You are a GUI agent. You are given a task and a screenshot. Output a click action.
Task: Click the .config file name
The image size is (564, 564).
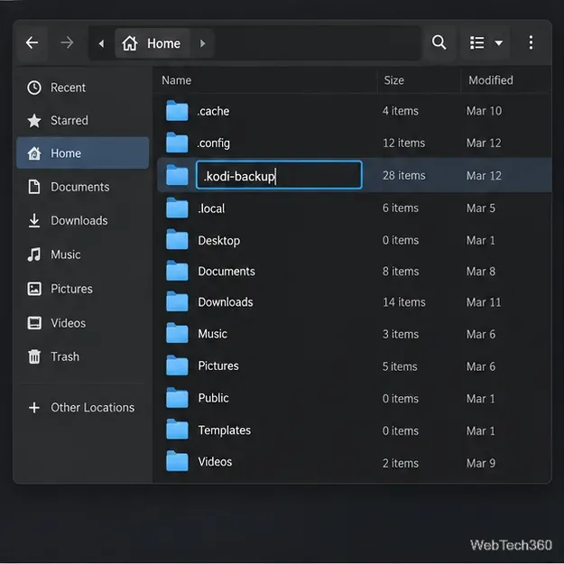213,143
